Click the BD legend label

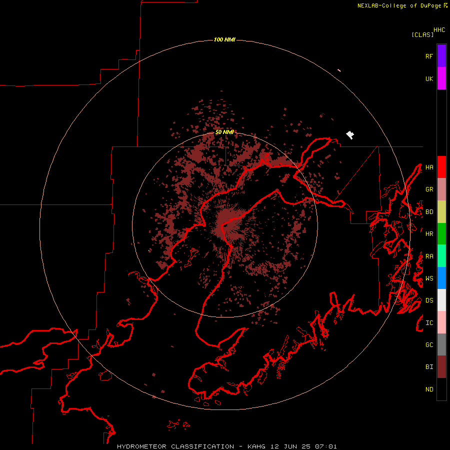pos(429,212)
